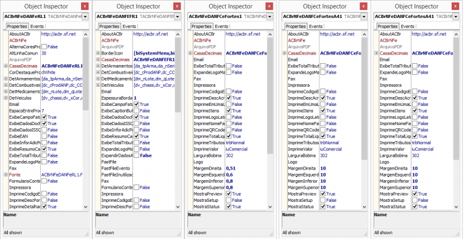This screenshot has width=464, height=239.
Task: Select AboutACBr URL in ACBrNFeDANFCeFortes1 inspector
Action: [243, 34]
